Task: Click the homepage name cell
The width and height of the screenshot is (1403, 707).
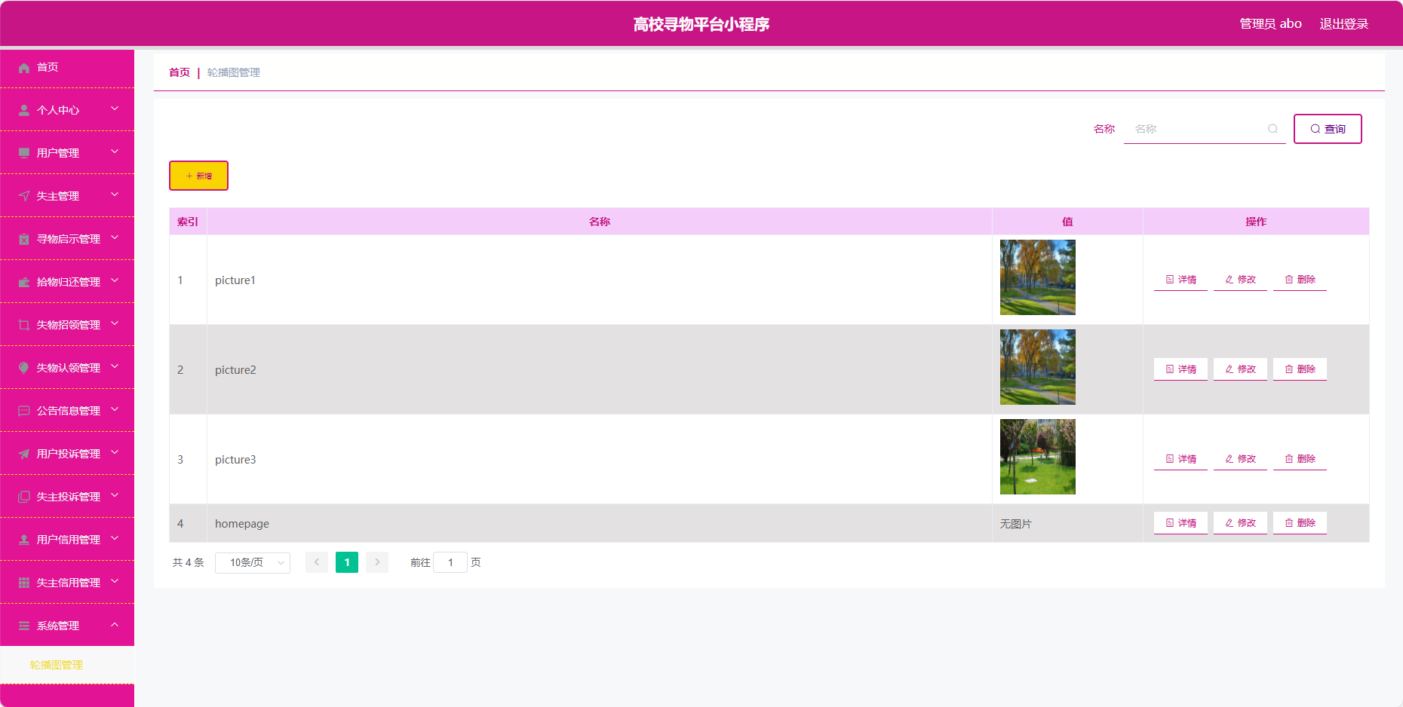Action: tap(600, 523)
